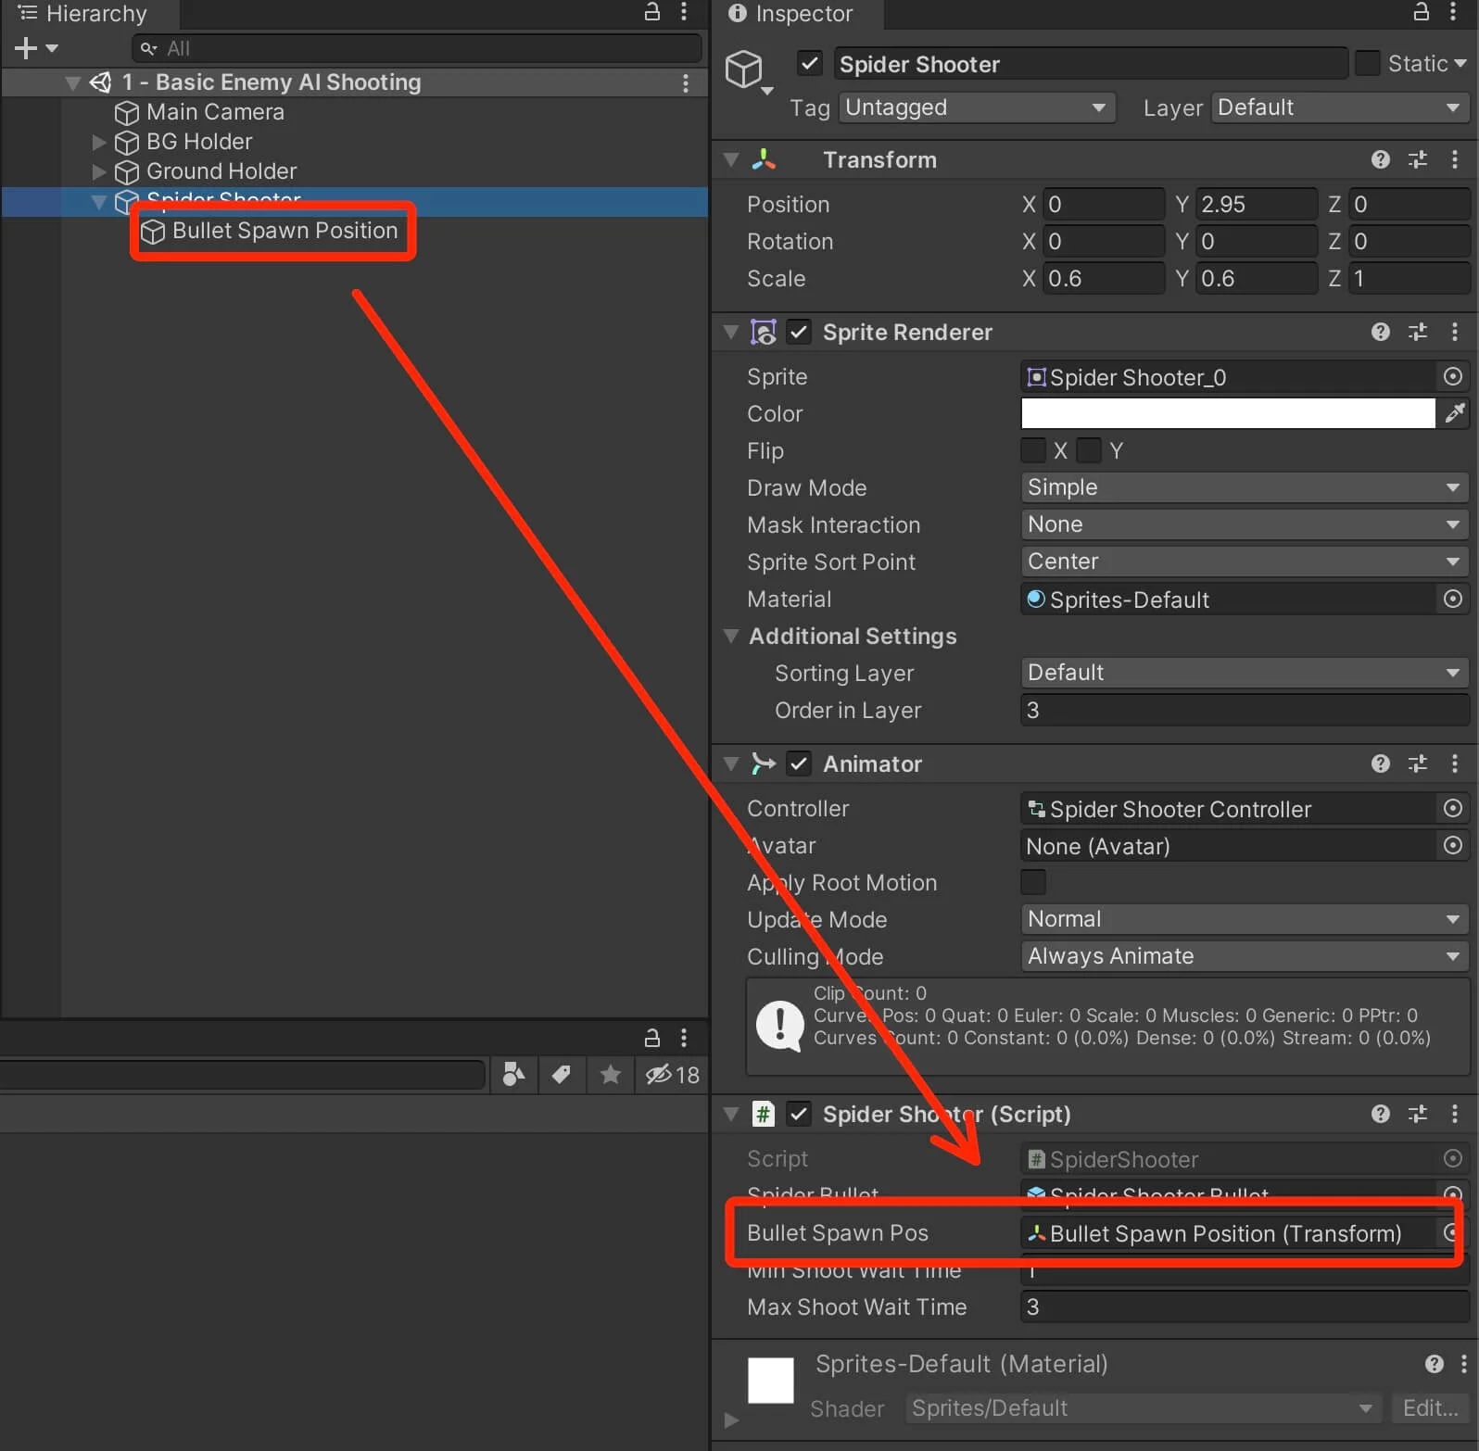Click the GameObject cube icon selector
Screen dimensions: 1479x1451
pos(747,71)
